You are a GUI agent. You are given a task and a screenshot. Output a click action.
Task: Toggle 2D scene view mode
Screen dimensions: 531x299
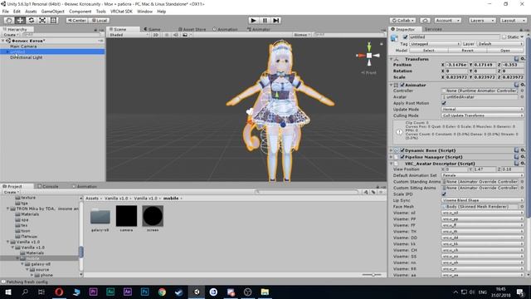coord(155,35)
